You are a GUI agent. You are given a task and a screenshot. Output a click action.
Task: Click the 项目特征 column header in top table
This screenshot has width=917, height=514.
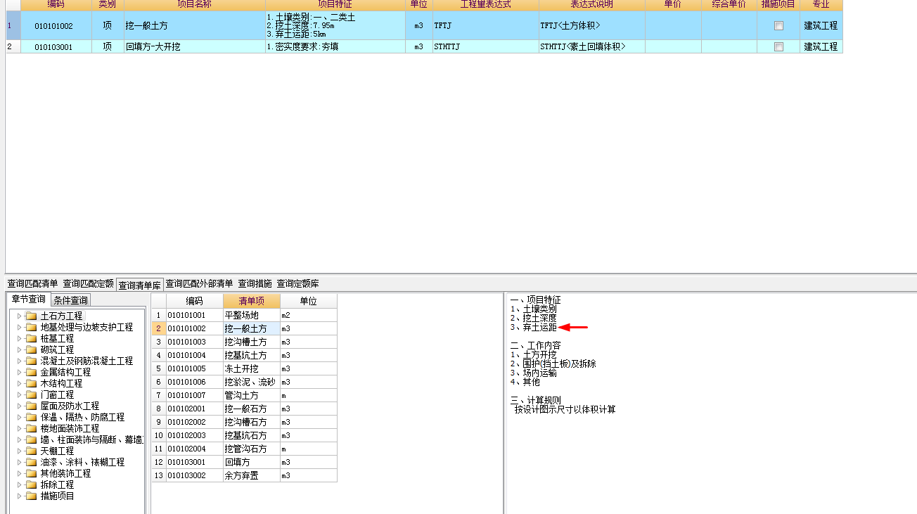[x=335, y=4]
